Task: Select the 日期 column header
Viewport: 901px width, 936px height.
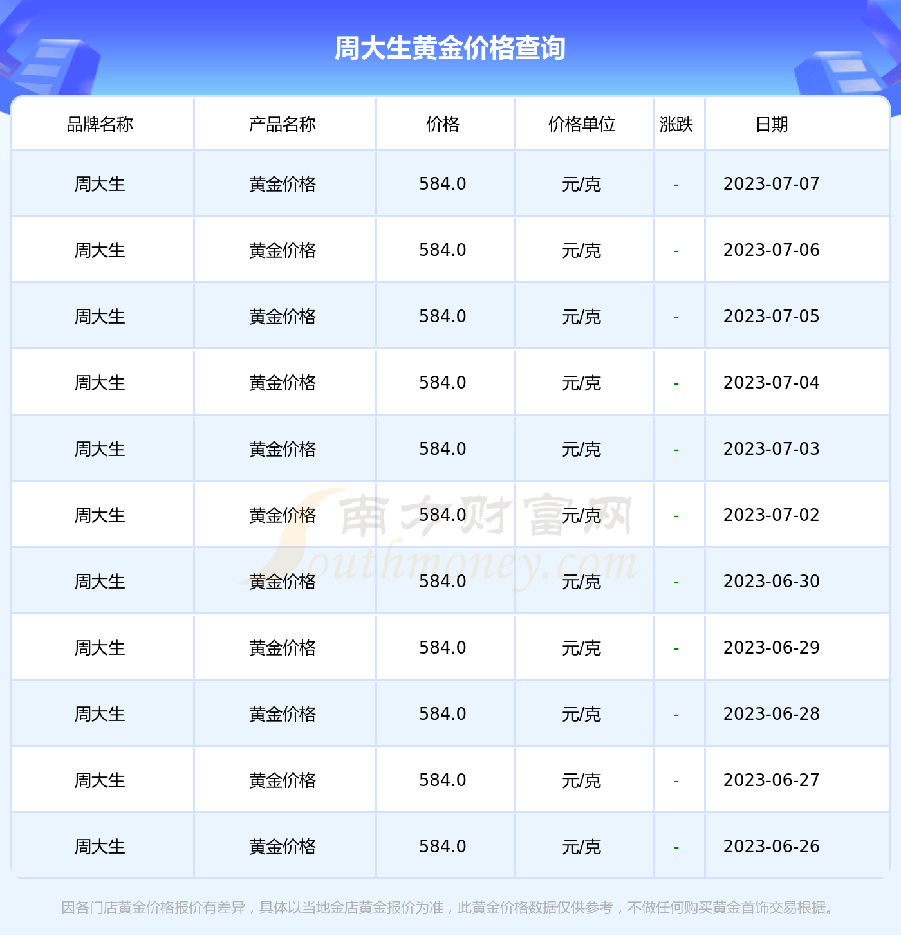Action: tap(772, 124)
